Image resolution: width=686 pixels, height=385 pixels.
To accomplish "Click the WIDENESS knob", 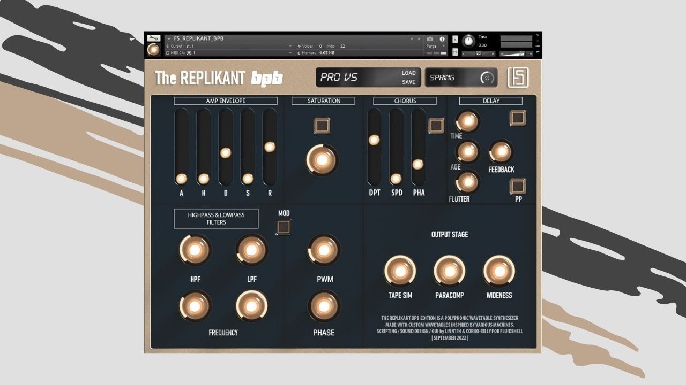I will pos(499,271).
